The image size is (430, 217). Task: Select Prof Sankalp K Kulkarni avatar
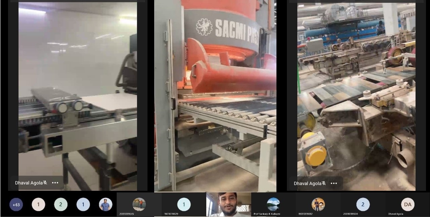coord(273,204)
